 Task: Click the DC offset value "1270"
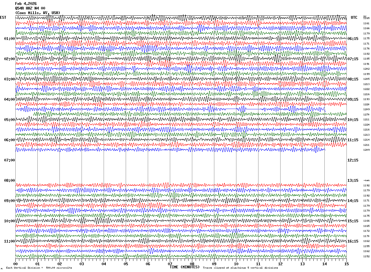coord(366,115)
